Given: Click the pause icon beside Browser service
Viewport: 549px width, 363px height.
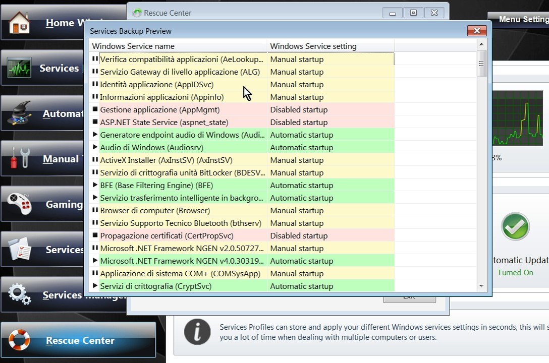Looking at the screenshot, I should click(95, 210).
